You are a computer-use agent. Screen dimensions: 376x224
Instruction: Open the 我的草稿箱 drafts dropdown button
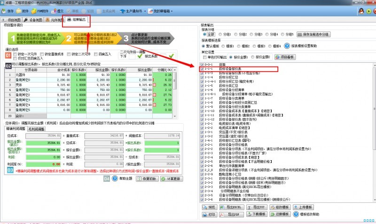[x=160, y=11]
